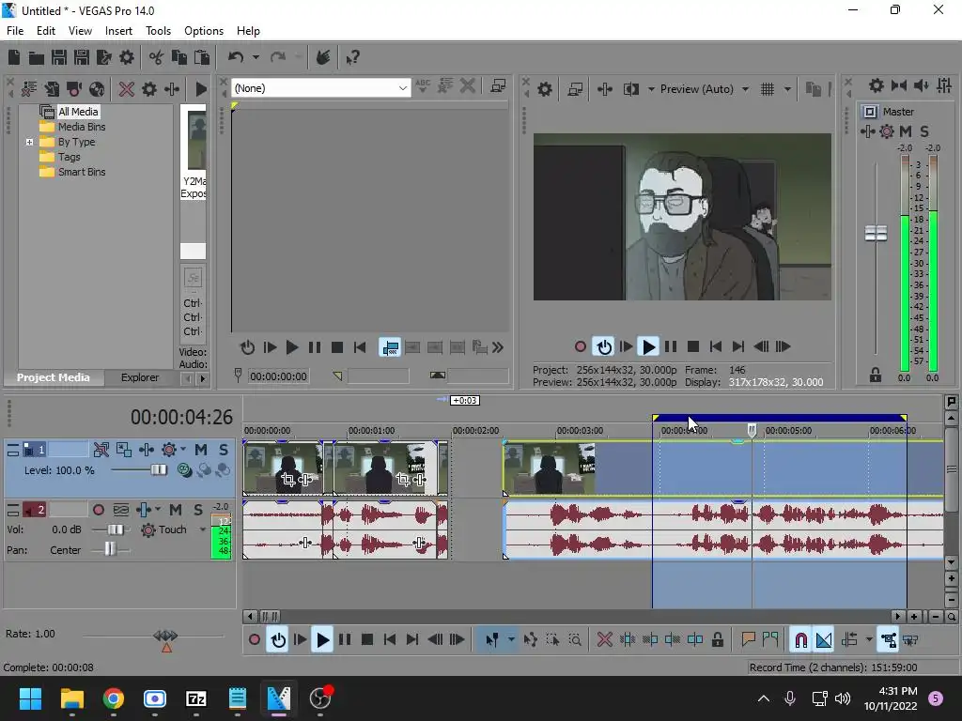Toggle the Master bus lock fader channels
This screenshot has width=962, height=721.
coord(876,376)
